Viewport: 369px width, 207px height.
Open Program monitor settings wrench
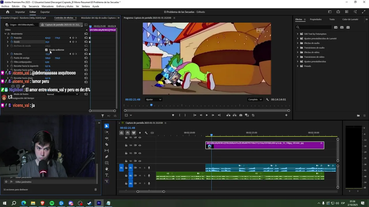click(267, 99)
